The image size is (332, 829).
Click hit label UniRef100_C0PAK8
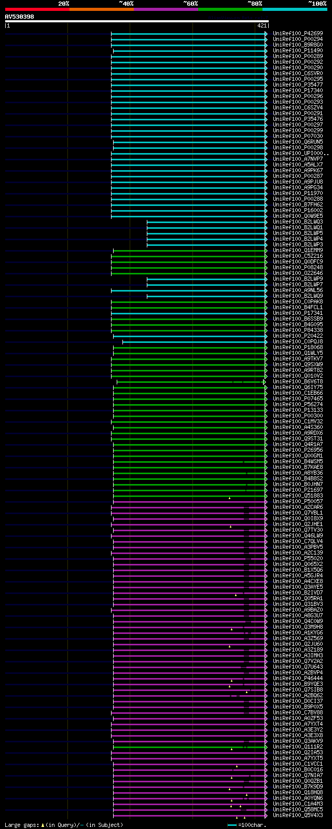298,301
